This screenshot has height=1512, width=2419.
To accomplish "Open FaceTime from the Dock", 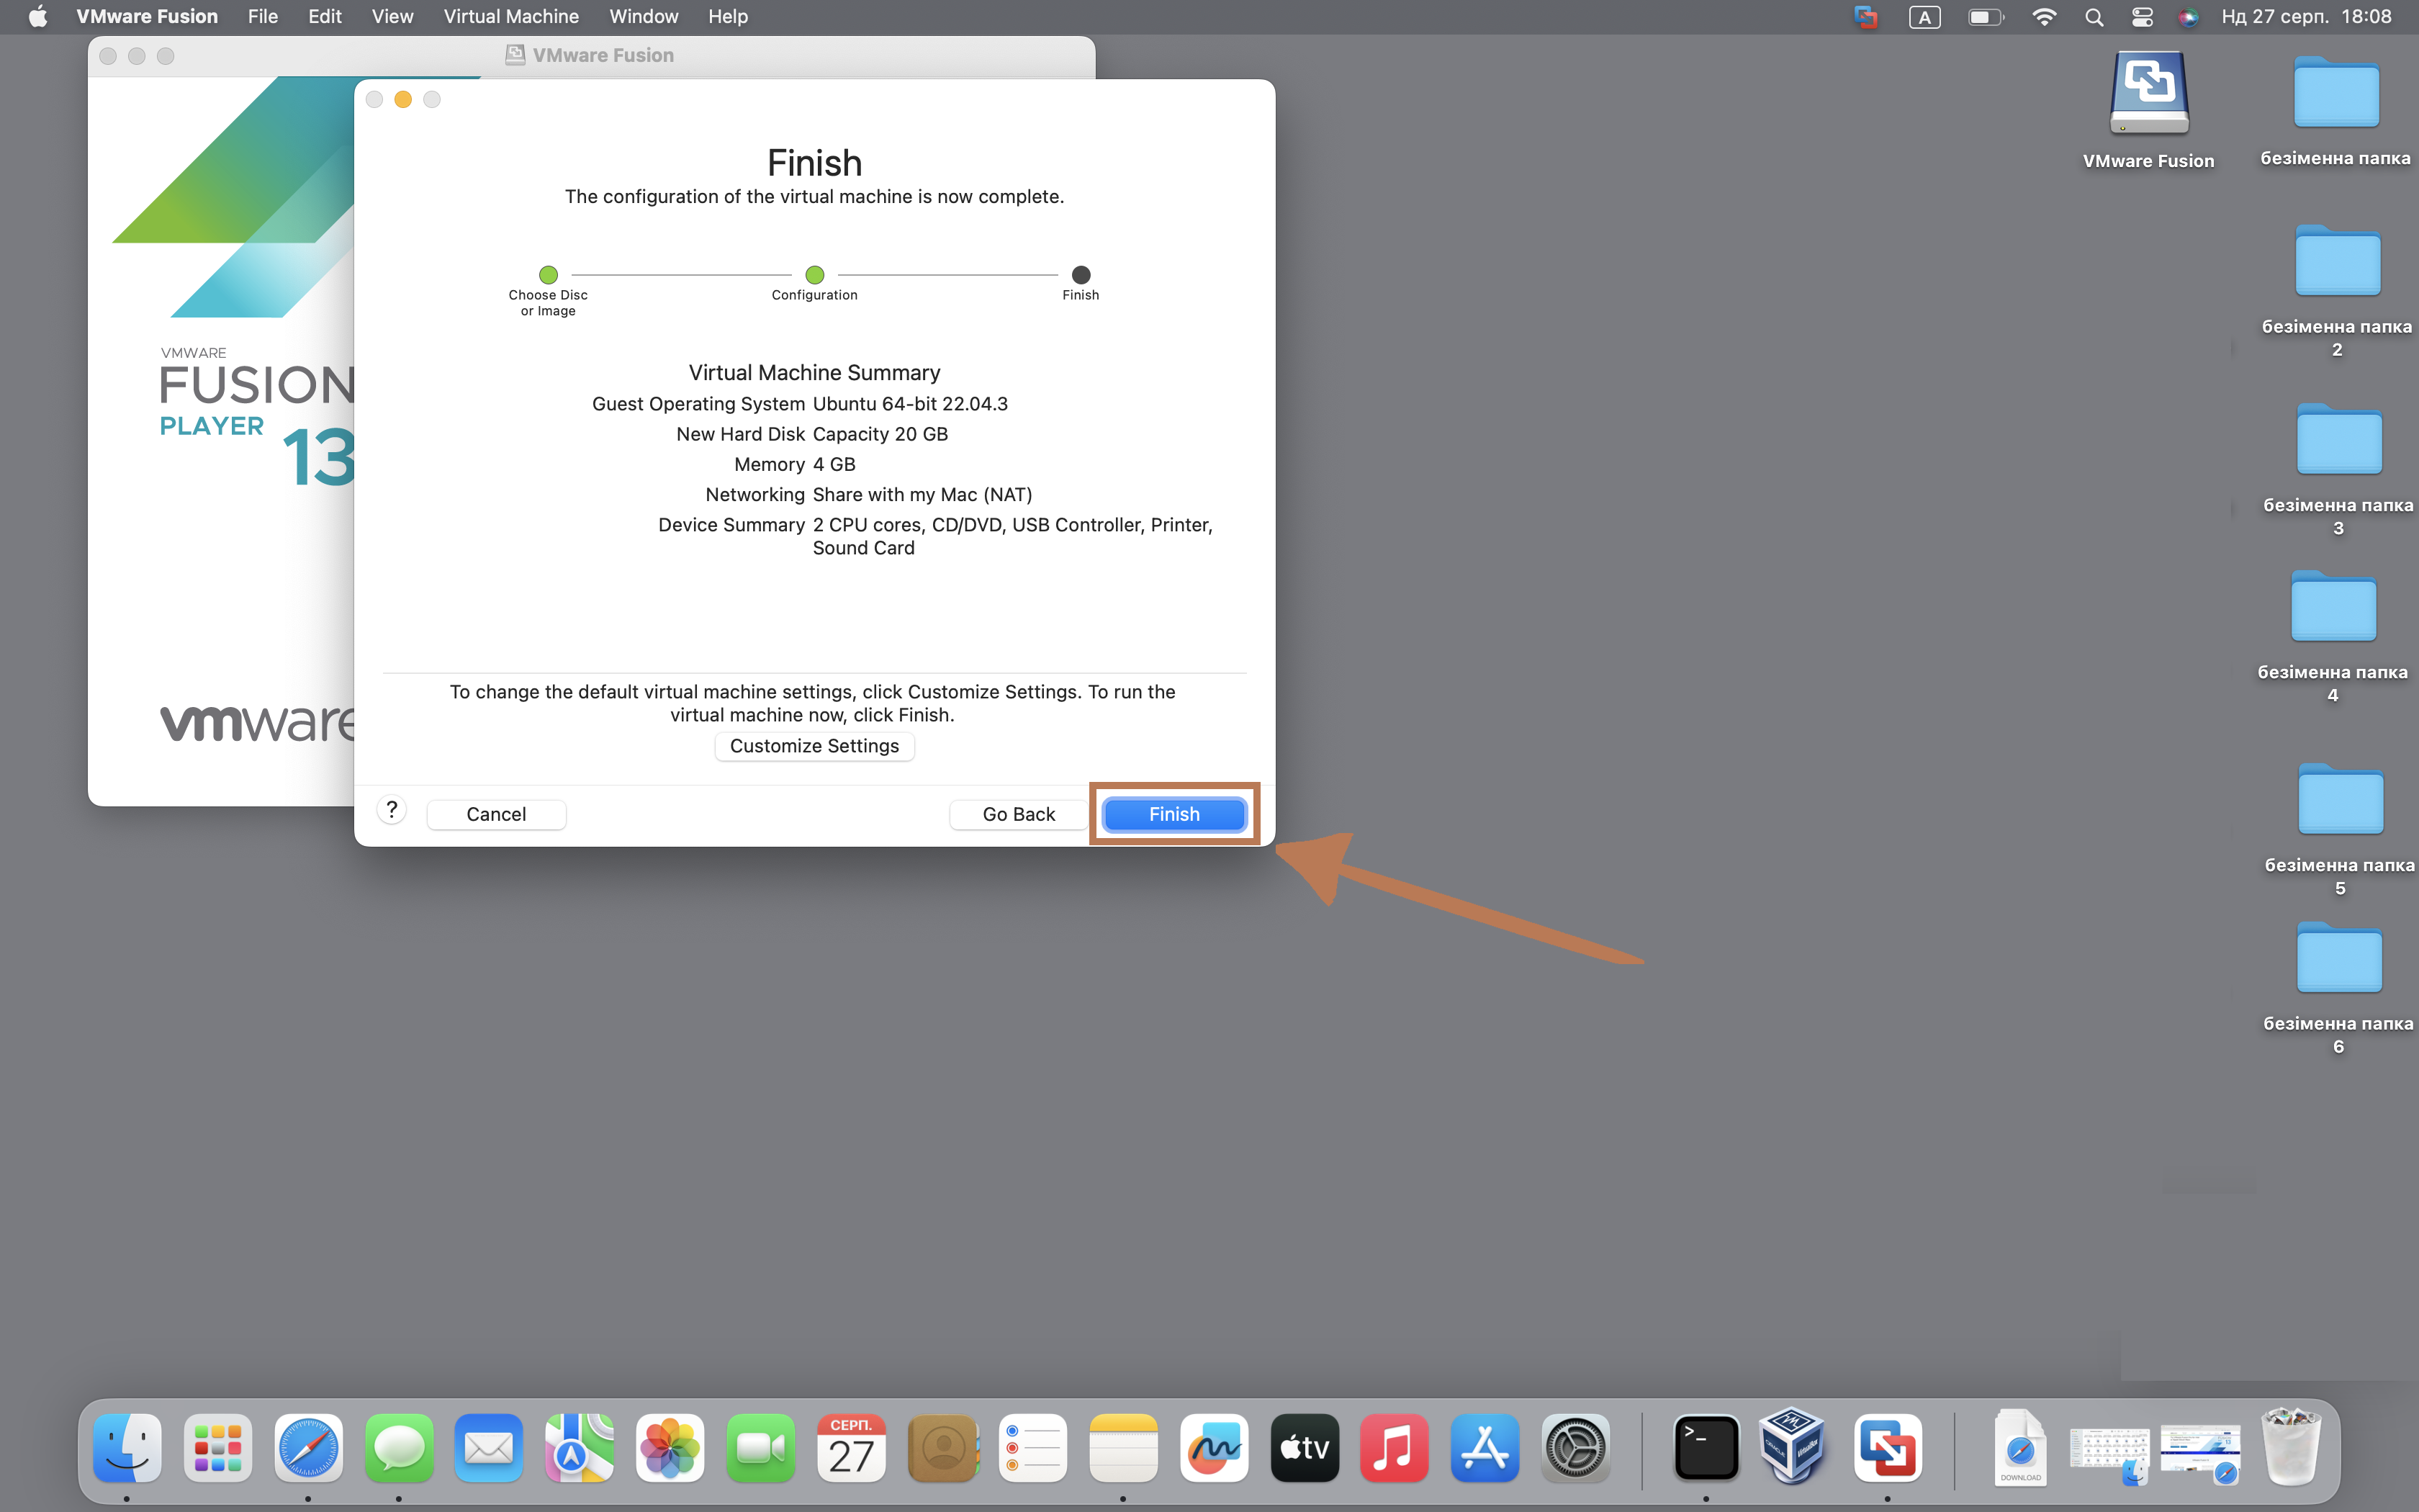I will [761, 1447].
